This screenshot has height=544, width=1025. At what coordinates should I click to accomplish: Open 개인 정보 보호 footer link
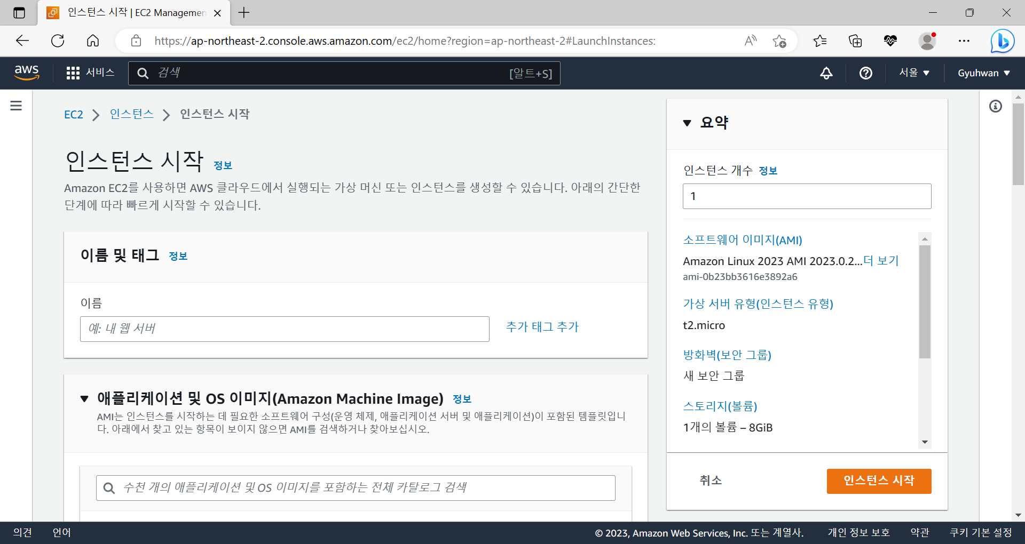click(x=858, y=533)
